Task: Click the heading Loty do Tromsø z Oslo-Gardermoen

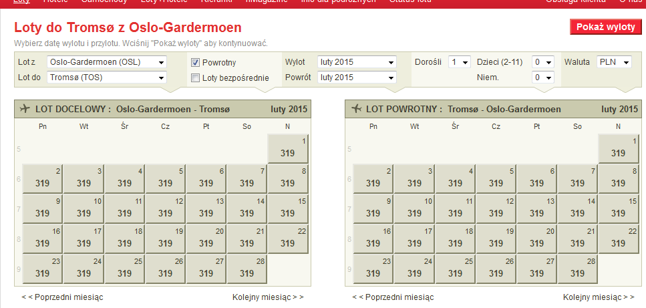Action: click(x=128, y=27)
